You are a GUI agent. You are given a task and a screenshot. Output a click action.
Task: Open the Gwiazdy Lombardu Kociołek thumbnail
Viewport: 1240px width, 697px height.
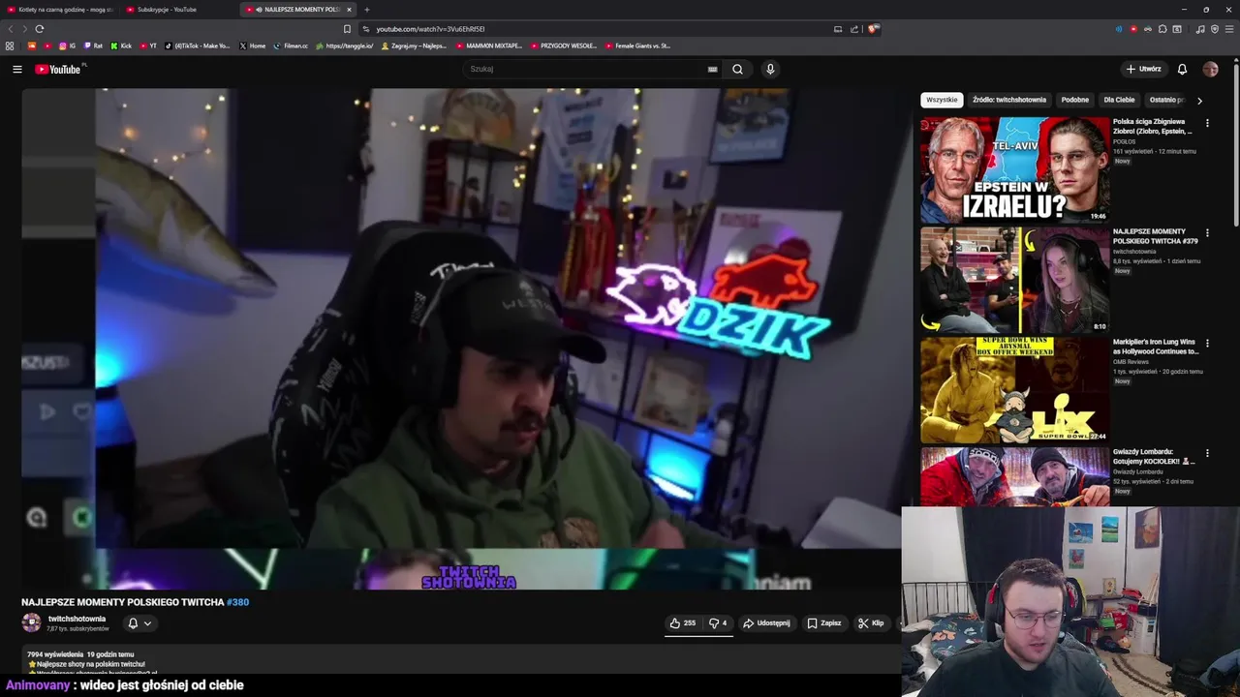pos(1014,477)
